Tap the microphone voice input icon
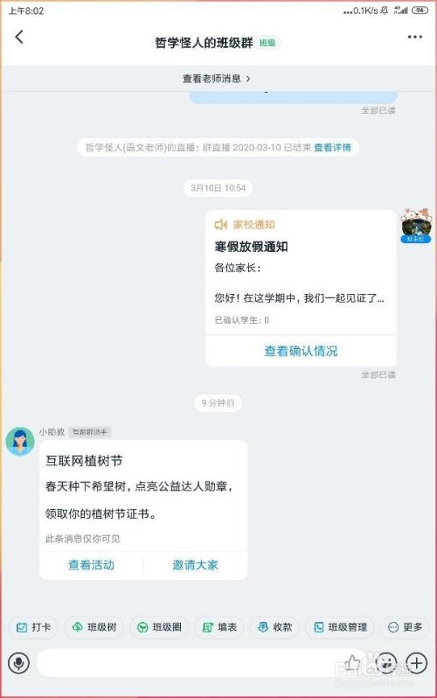 [18, 663]
